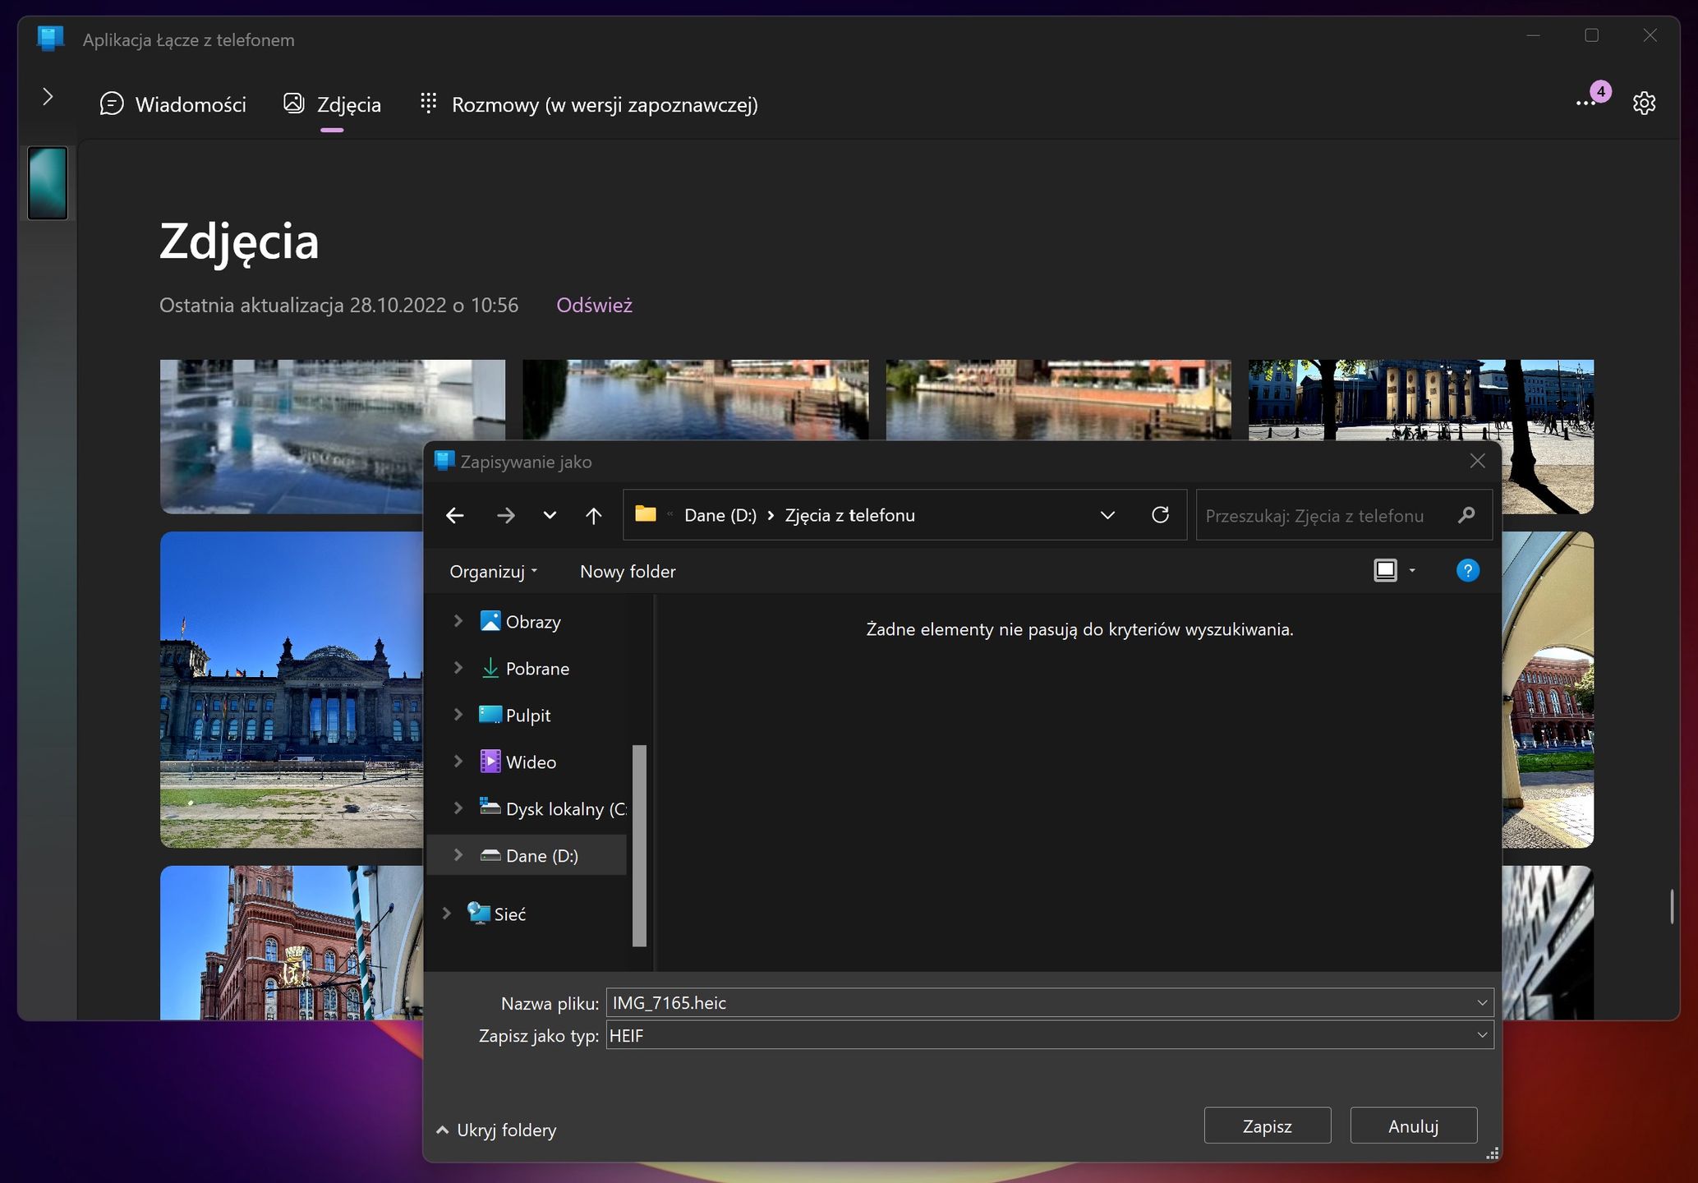Close the Zapisywanie jako dialog

[x=1477, y=461]
